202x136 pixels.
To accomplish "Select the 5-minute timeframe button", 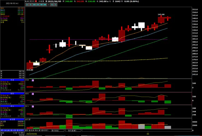I will pos(30,5).
